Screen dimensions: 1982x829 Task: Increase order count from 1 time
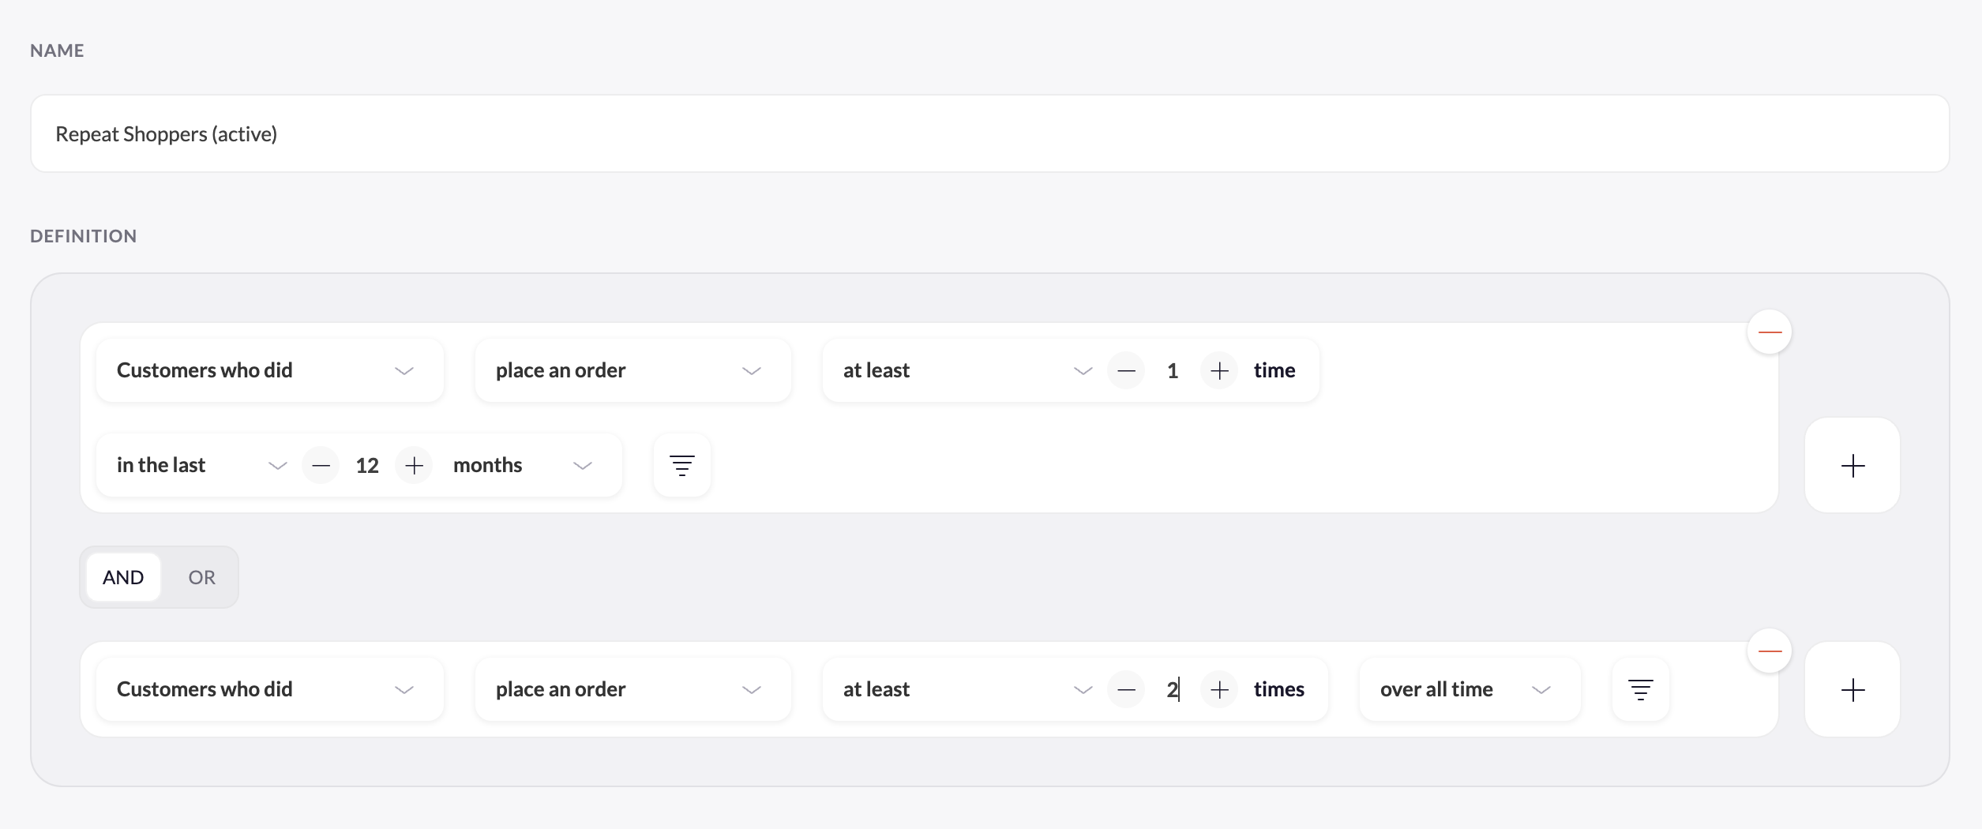tap(1219, 370)
